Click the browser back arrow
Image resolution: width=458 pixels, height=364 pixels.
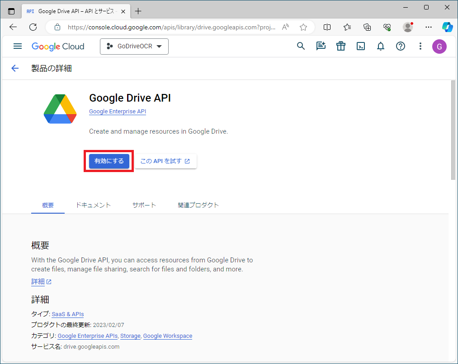coord(13,27)
